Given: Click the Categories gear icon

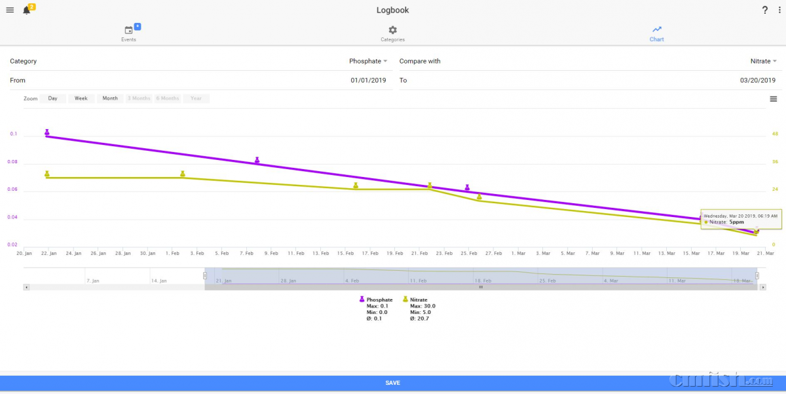Looking at the screenshot, I should pos(392,30).
